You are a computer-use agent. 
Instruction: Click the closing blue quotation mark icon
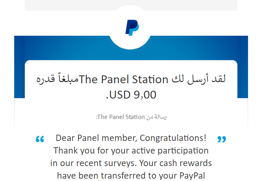[x=222, y=139]
